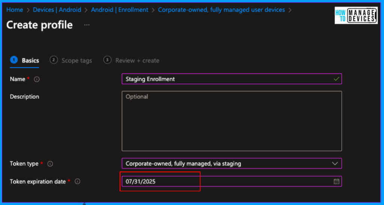Click the Description label
Viewport: 384px width, 205px height.
click(x=24, y=96)
